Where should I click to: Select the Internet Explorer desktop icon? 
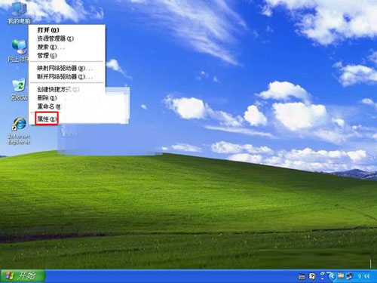click(19, 131)
